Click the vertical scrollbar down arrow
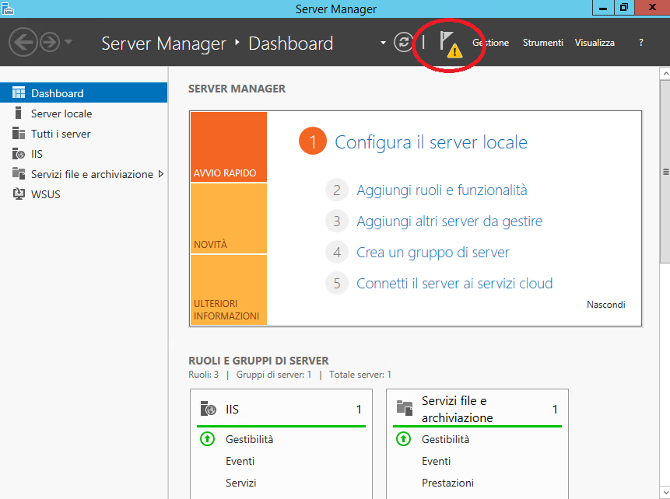 tap(665, 493)
